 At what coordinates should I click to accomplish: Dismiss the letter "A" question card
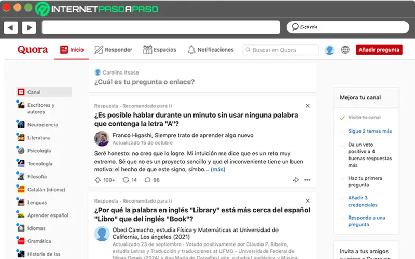307,106
